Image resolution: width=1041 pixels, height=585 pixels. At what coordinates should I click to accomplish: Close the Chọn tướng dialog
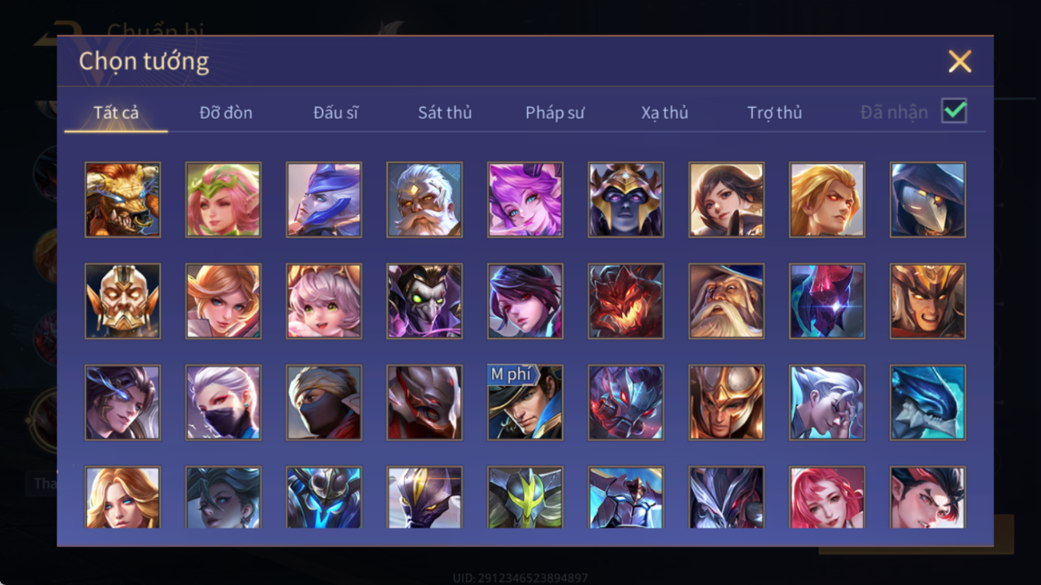coord(959,61)
